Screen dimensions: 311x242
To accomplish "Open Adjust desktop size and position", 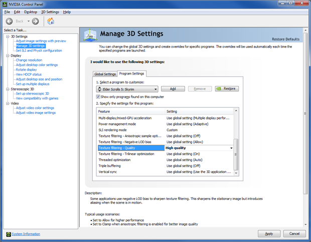I will [39, 79].
